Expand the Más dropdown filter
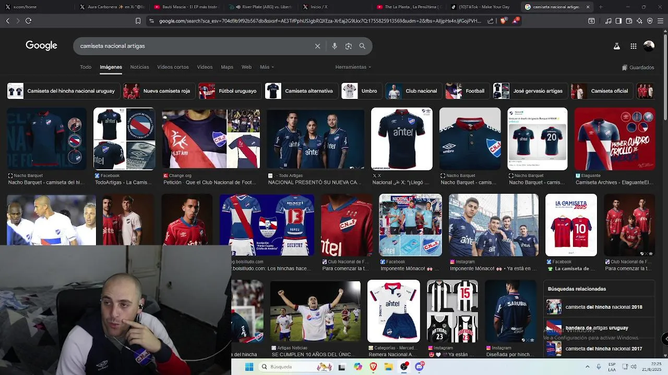Screen dimensions: 668x375 click(x=267, y=67)
